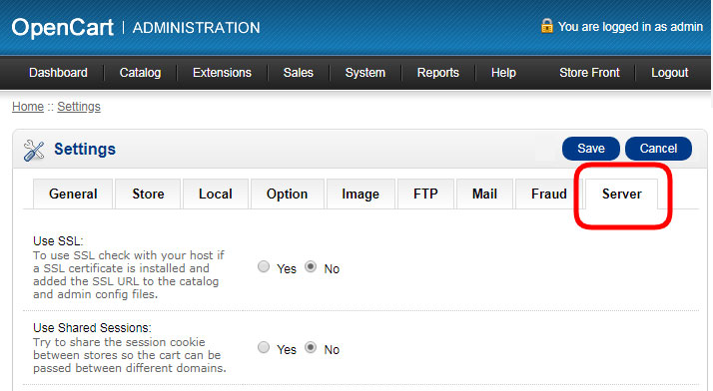Click Logout in the navigation bar
The height and width of the screenshot is (391, 713).
[x=669, y=73]
